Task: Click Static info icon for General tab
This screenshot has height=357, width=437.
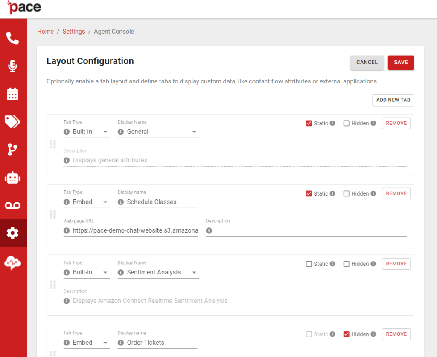Action: (x=332, y=123)
